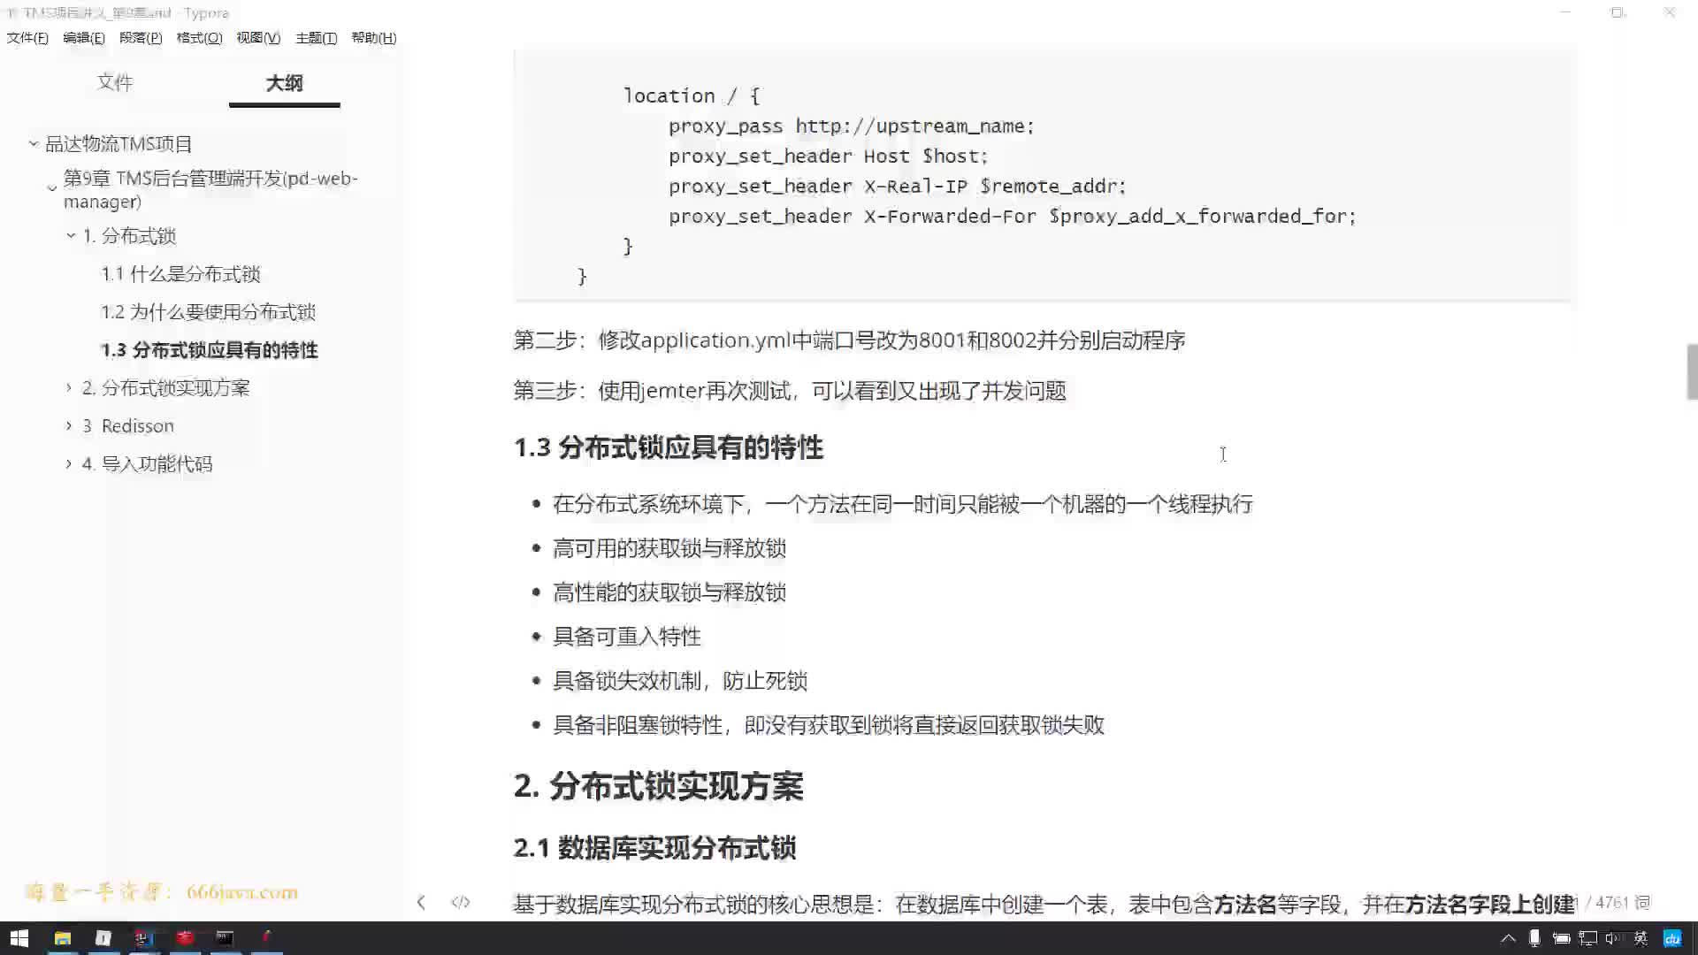Open IntelliJ IDEA from the taskbar
1698x955 pixels.
coord(143,938)
